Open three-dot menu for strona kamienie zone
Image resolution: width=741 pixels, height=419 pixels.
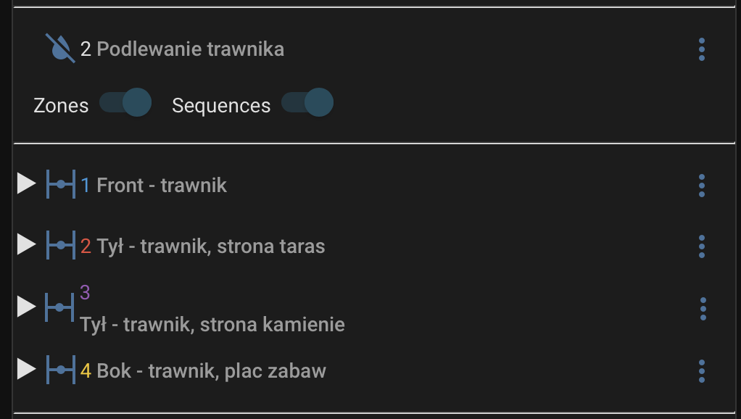(703, 309)
